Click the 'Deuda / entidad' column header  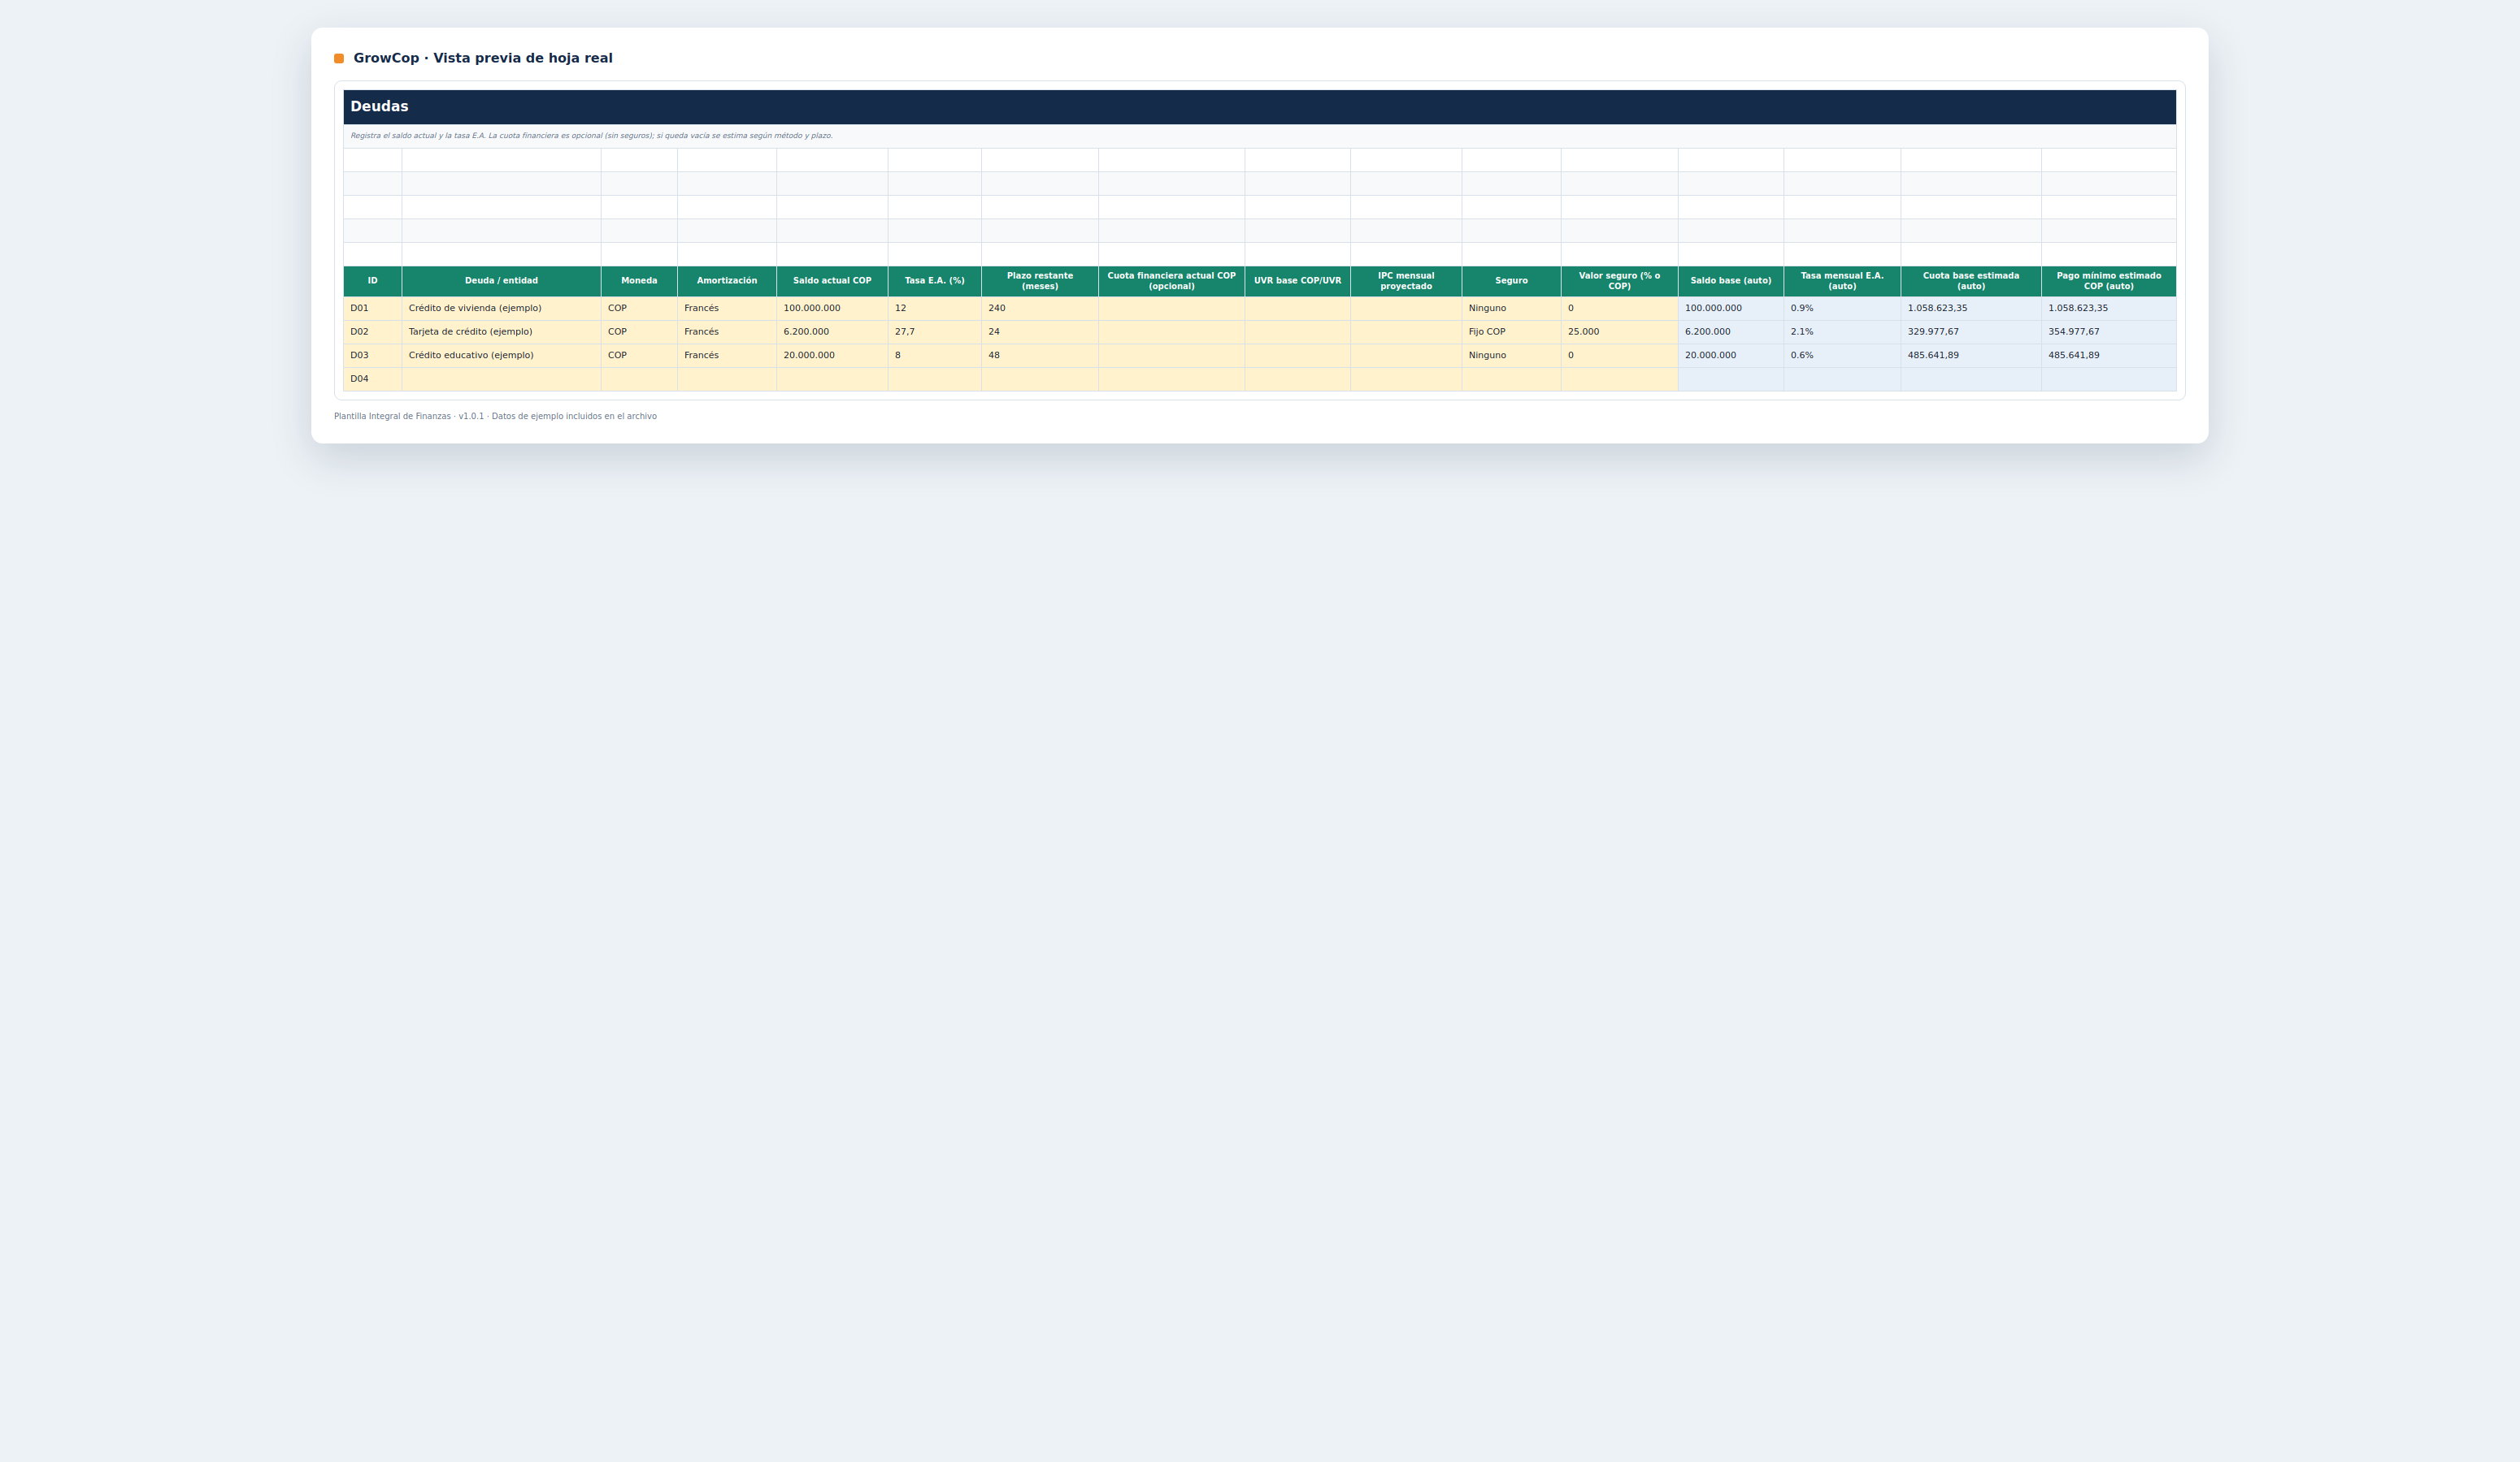coord(501,281)
